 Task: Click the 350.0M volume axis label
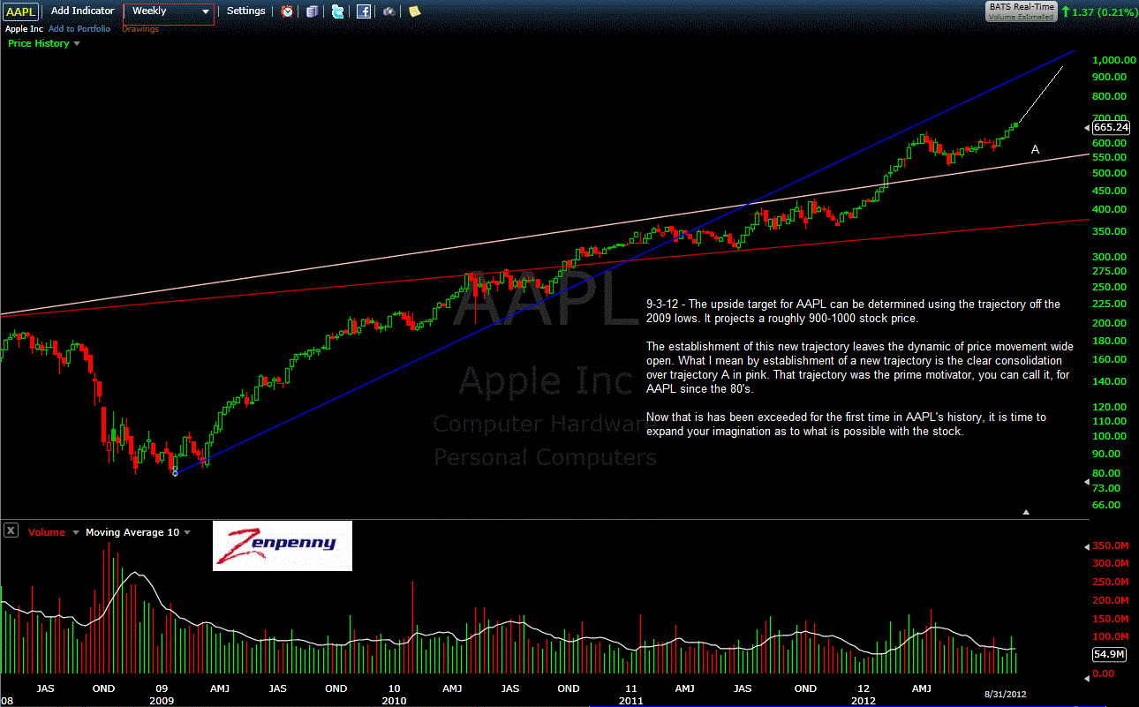tap(1112, 546)
